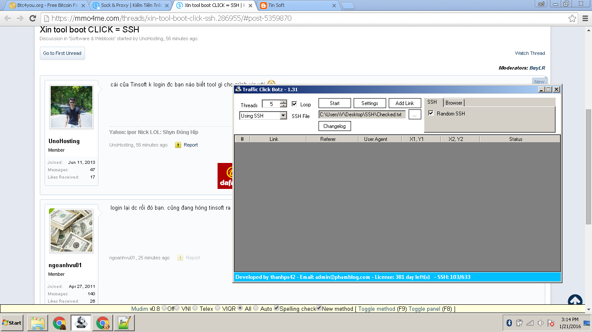Open the 'Using SSH' dropdown
Screen dimensions: 592x332
tap(263, 115)
